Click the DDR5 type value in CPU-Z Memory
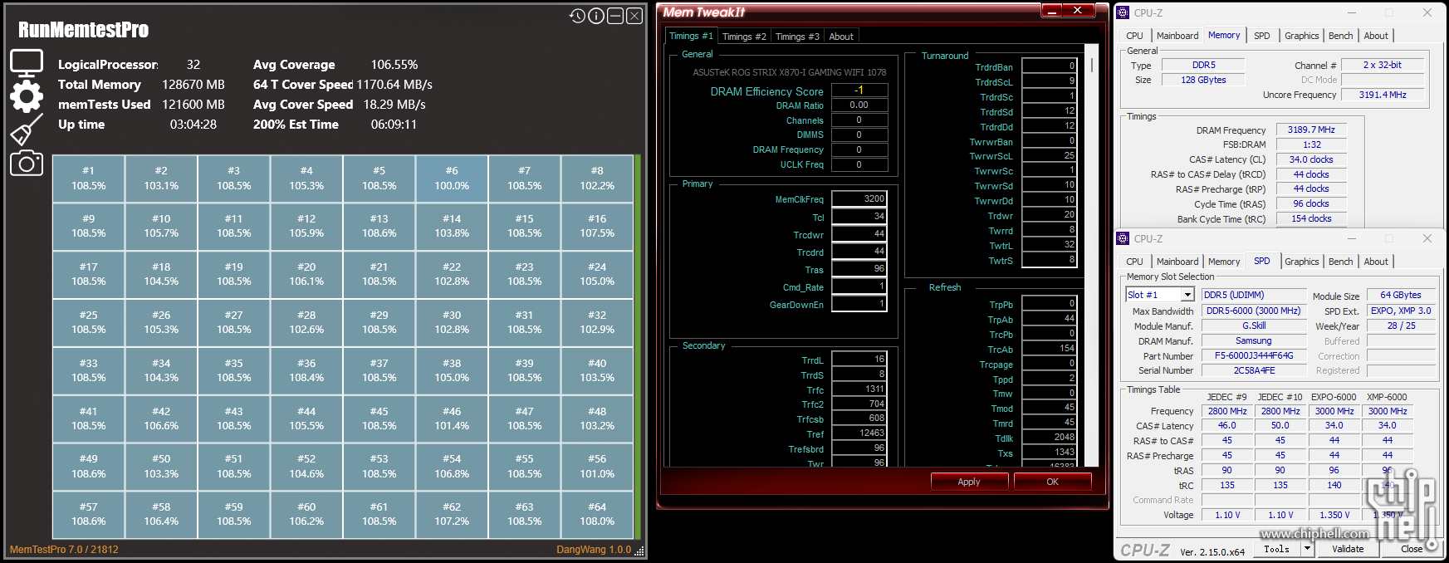The height and width of the screenshot is (563, 1449). coord(1203,65)
